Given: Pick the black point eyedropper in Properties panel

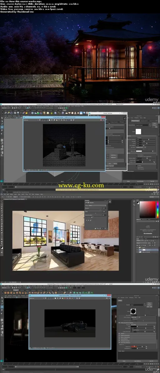Looking at the screenshot, I should click(87, 220).
